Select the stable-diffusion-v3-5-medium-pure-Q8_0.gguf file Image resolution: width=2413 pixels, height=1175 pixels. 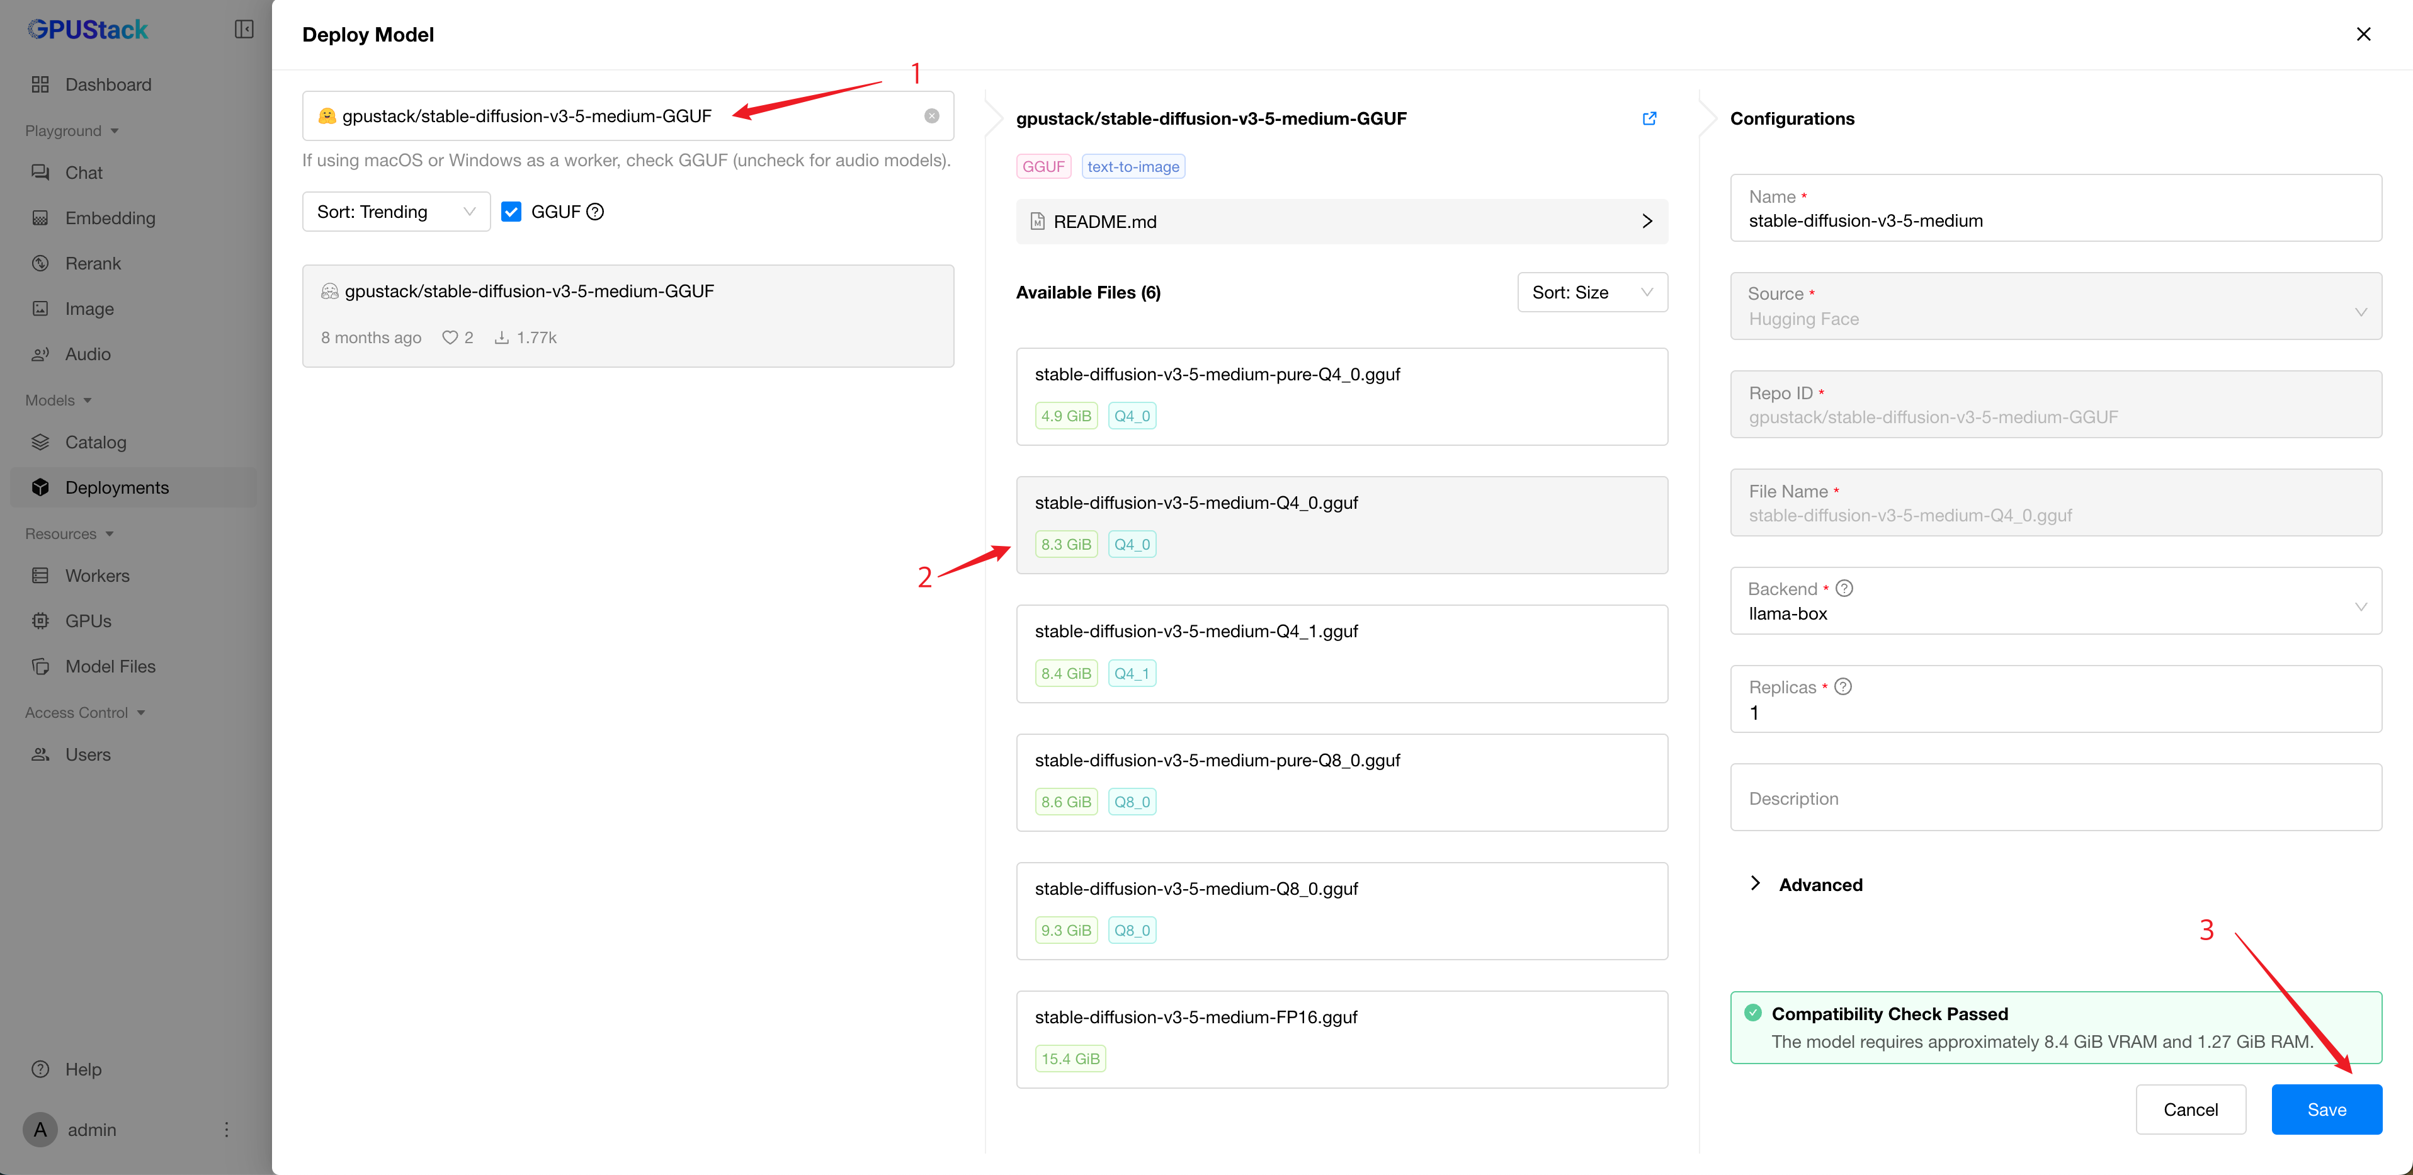(1341, 783)
